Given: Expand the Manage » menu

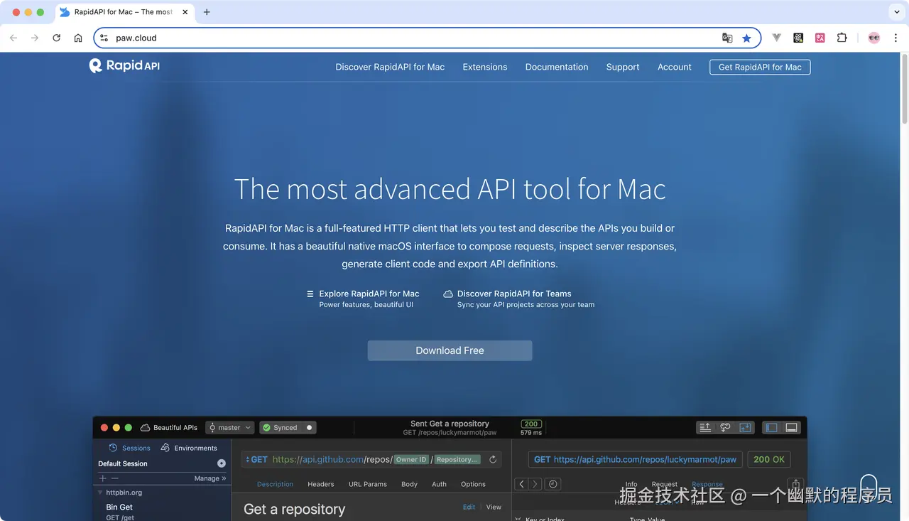Looking at the screenshot, I should tap(210, 478).
